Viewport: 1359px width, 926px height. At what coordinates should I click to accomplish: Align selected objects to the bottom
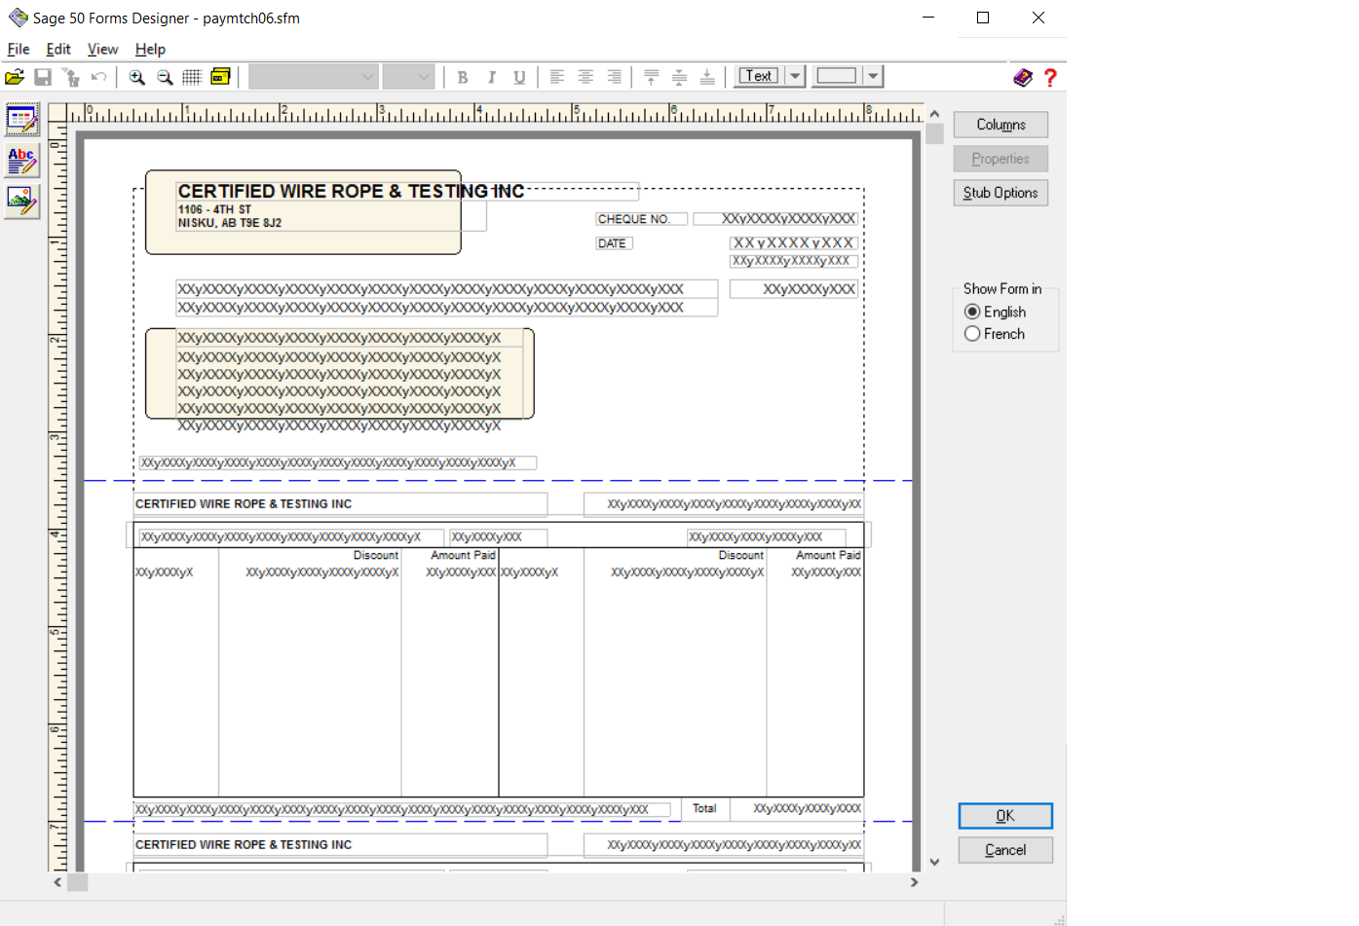click(707, 77)
